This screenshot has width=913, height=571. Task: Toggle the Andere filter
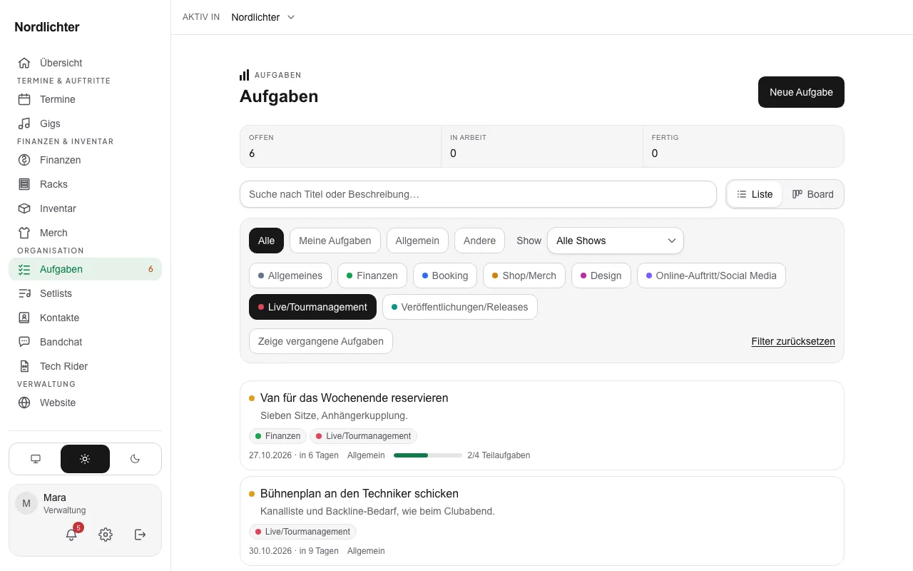click(x=479, y=241)
